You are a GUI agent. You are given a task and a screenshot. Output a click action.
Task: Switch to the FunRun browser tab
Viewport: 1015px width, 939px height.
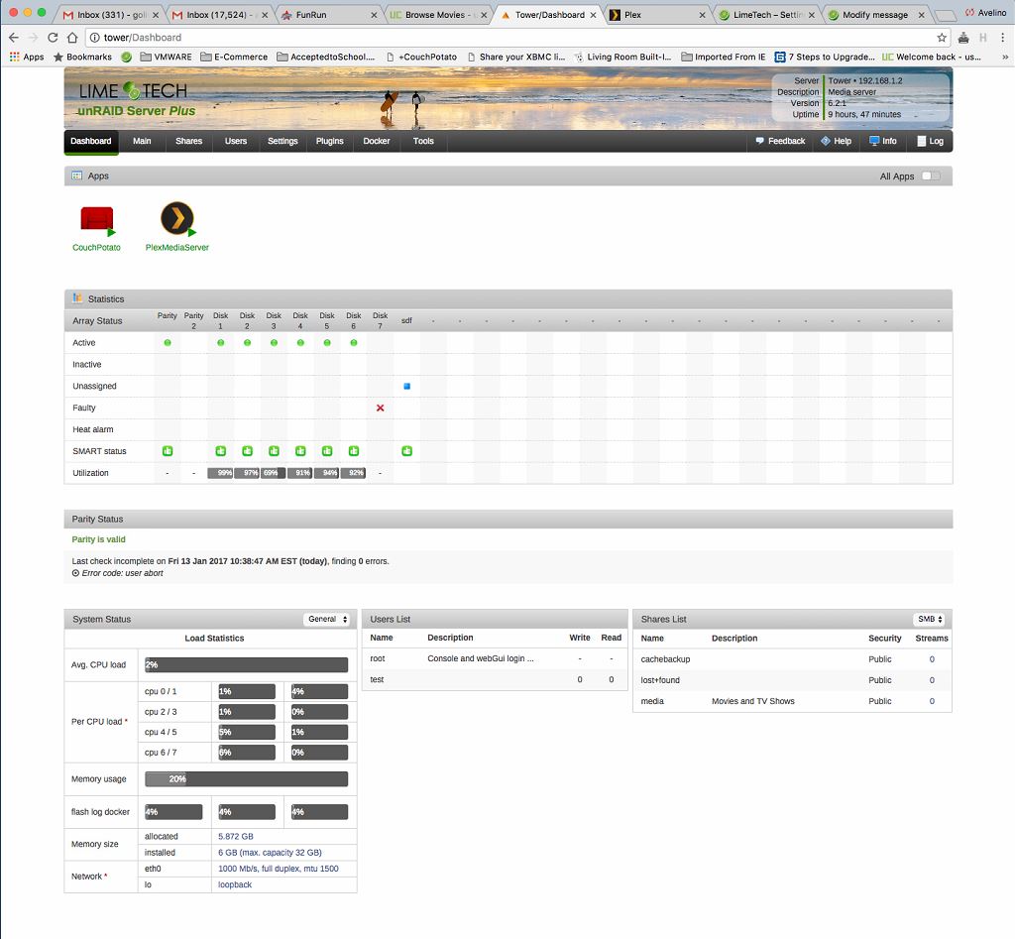tap(328, 15)
